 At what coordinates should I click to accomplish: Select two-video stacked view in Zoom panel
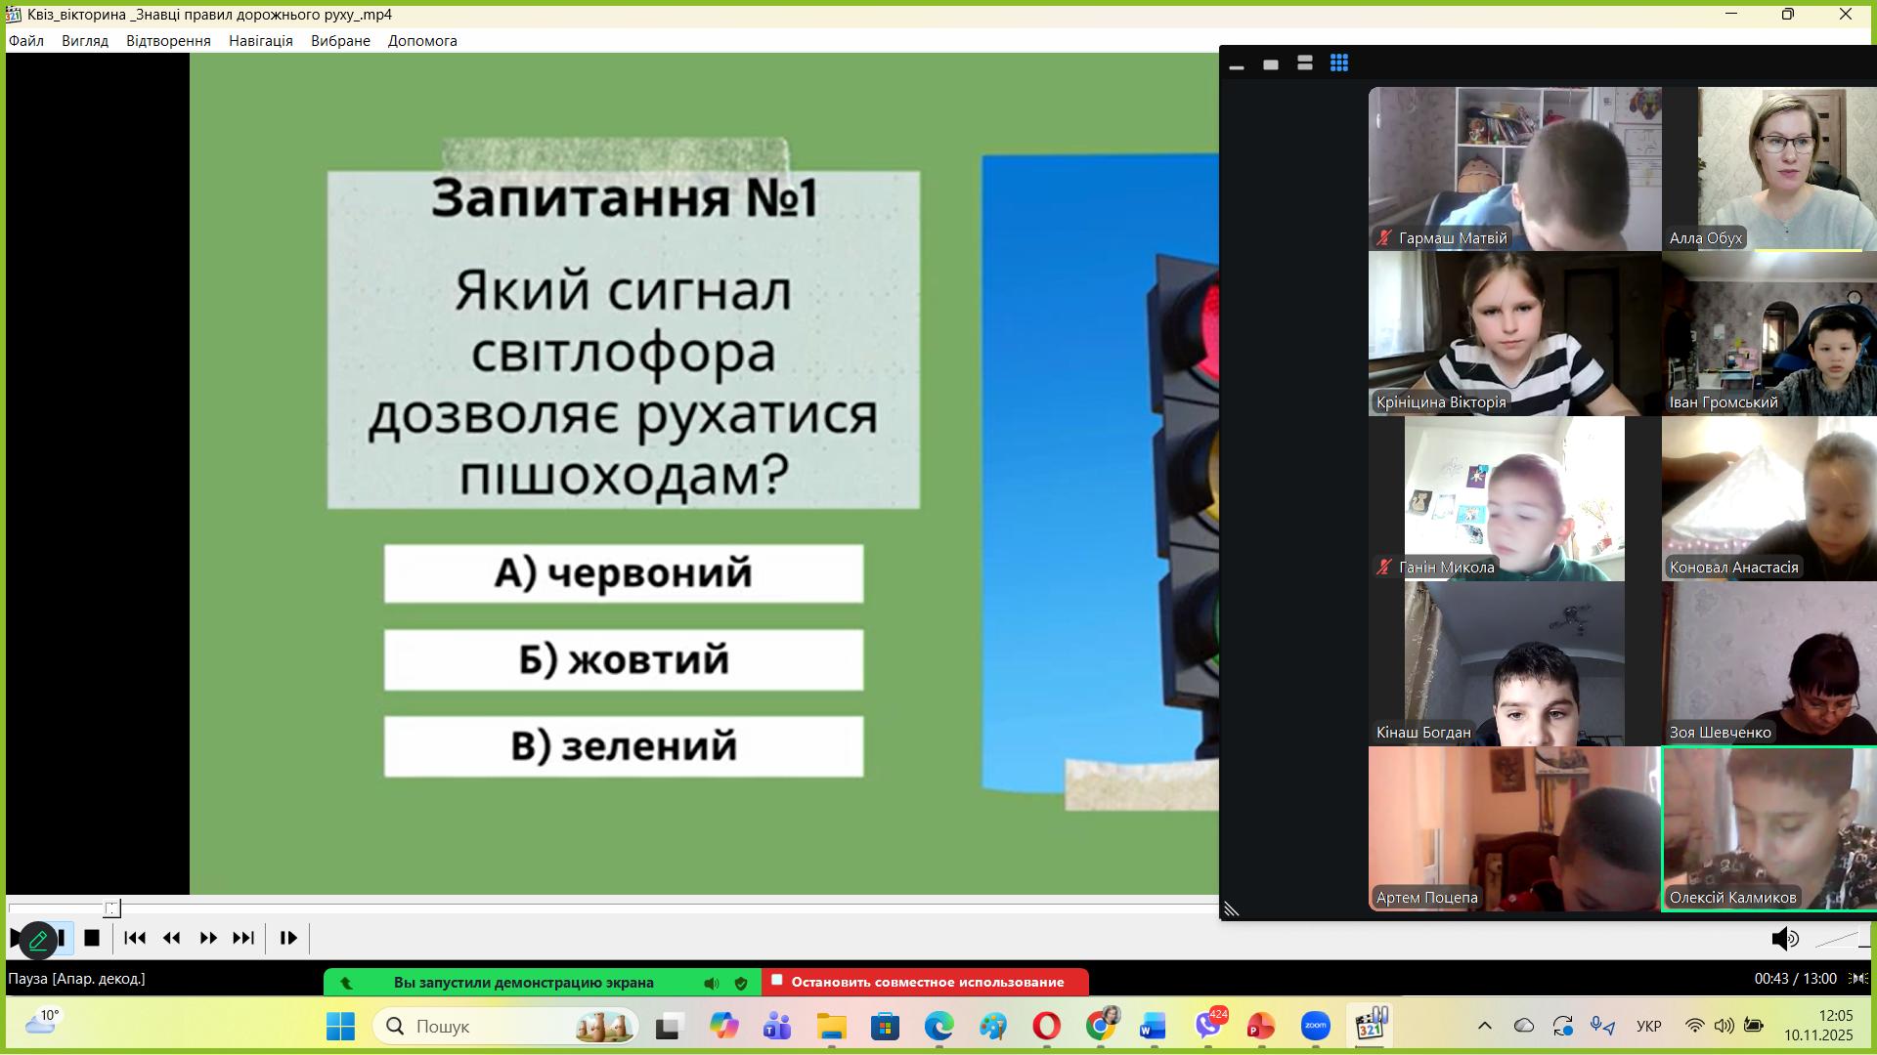pyautogui.click(x=1304, y=63)
